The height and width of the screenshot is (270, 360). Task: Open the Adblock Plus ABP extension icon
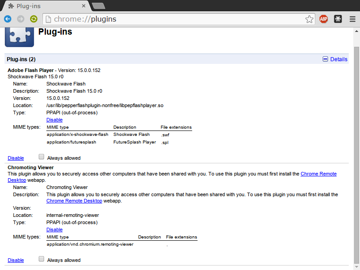[x=324, y=19]
